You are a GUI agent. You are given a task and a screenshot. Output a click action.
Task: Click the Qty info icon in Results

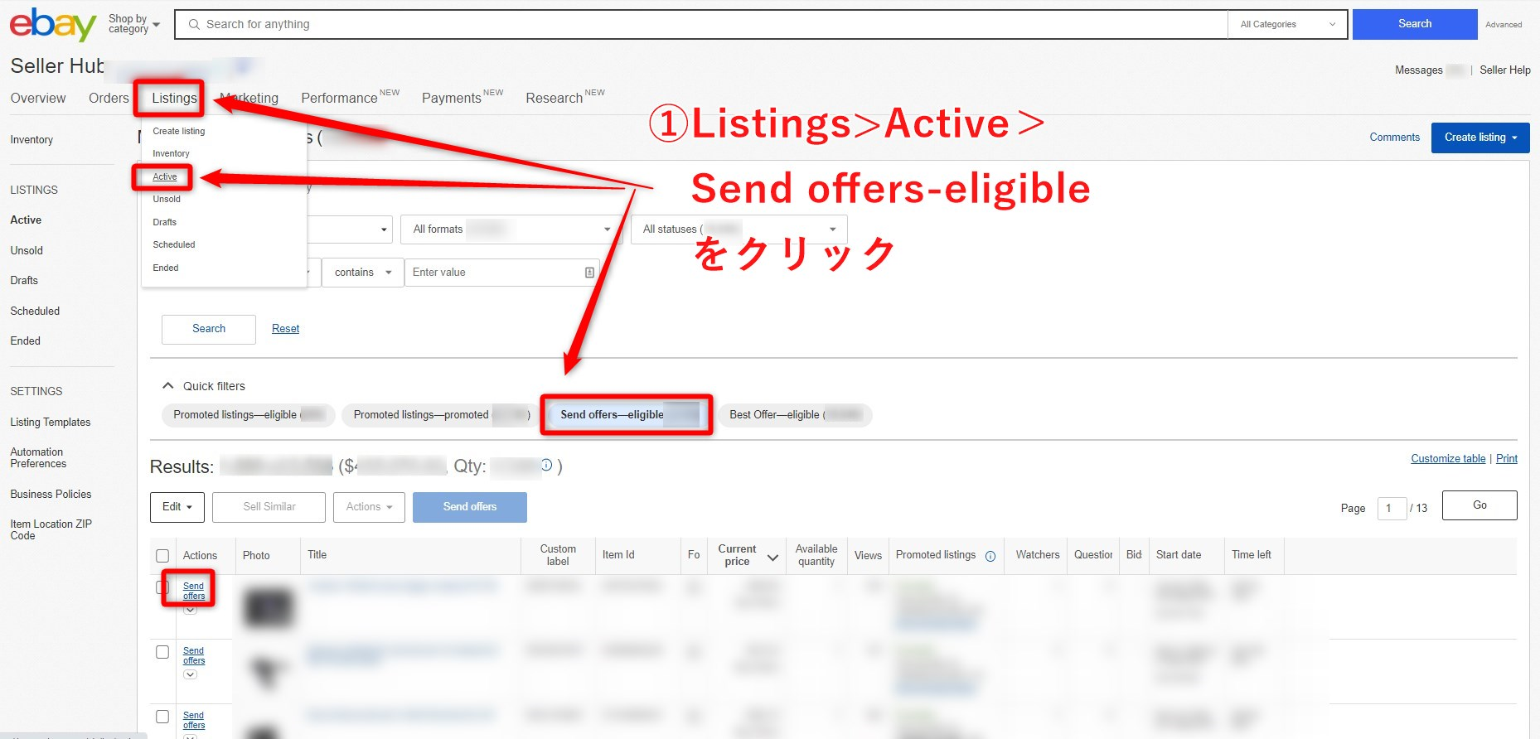click(546, 466)
